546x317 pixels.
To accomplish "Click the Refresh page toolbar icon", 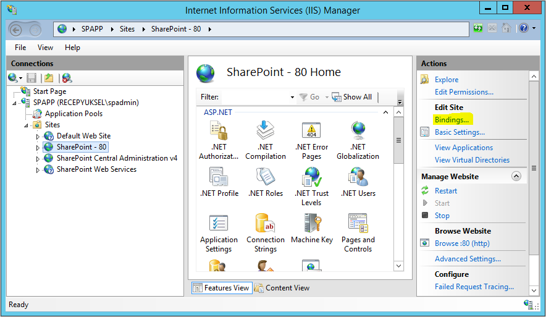I will (478, 28).
